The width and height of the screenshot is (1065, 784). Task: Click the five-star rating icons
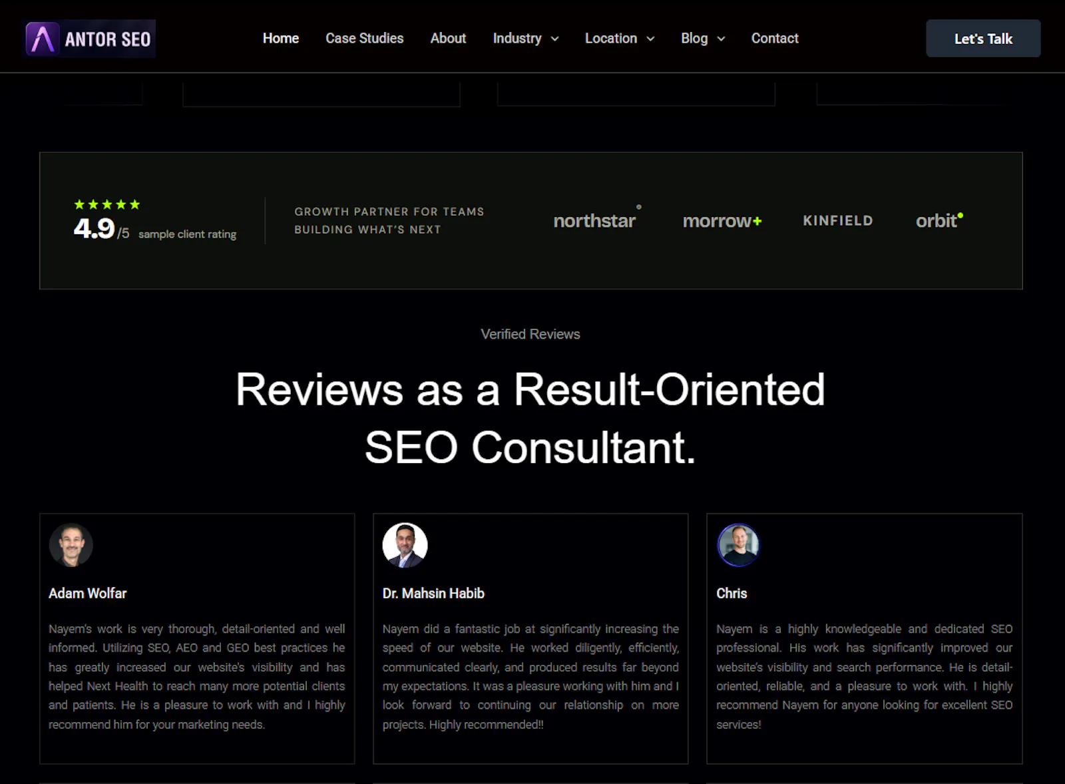coord(106,204)
